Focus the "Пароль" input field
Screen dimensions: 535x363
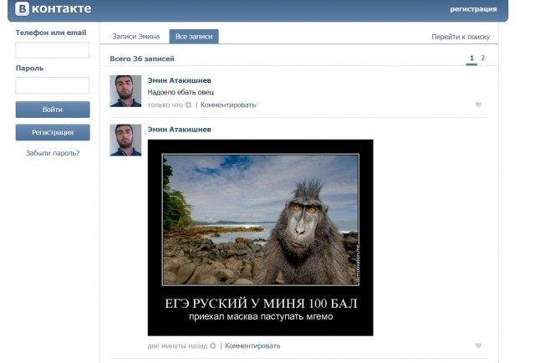tap(52, 85)
